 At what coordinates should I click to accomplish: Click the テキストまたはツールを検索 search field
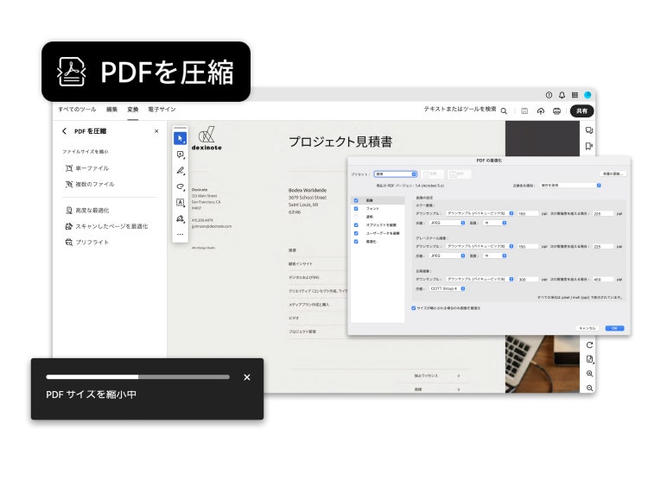(460, 109)
